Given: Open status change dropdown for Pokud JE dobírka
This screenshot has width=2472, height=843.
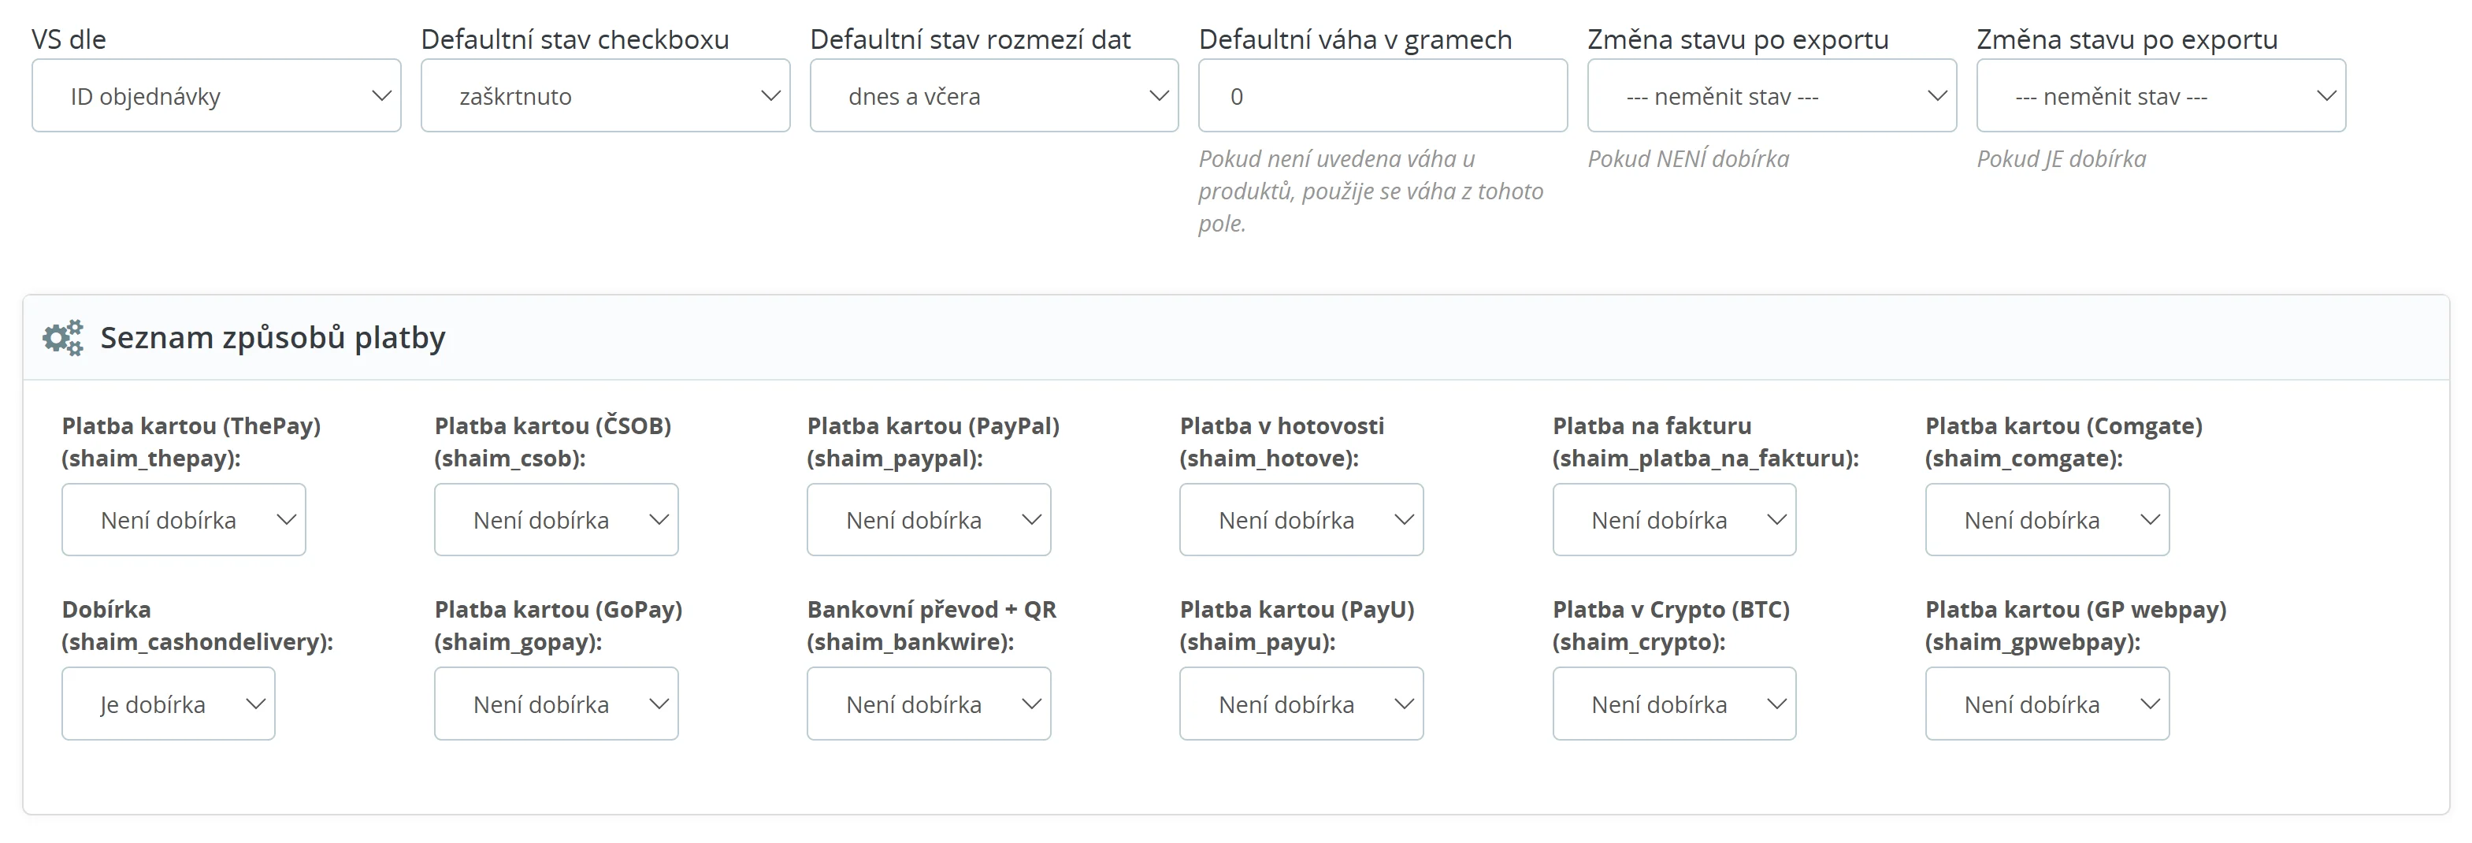Looking at the screenshot, I should pyautogui.click(x=2160, y=96).
